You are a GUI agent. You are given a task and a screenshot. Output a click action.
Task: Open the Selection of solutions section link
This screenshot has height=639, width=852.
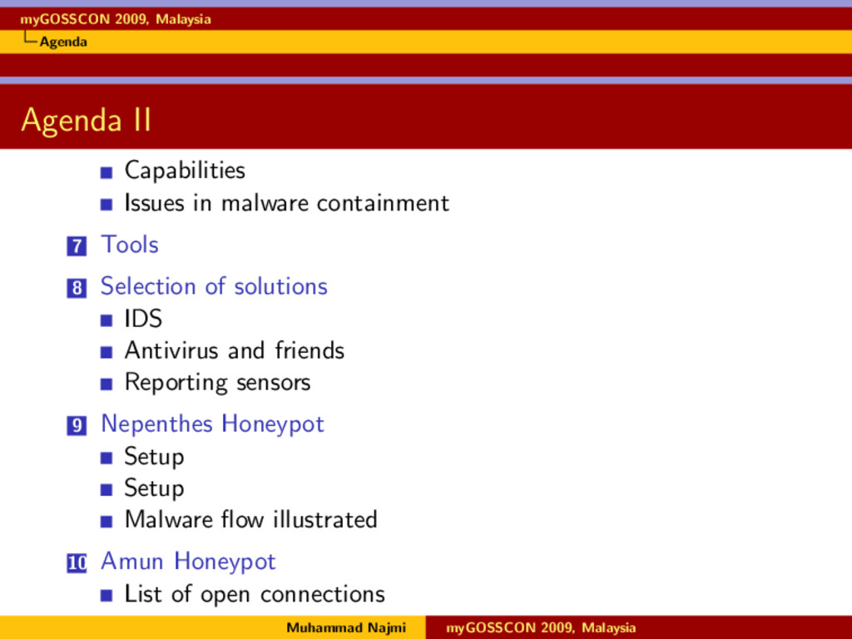pos(214,286)
